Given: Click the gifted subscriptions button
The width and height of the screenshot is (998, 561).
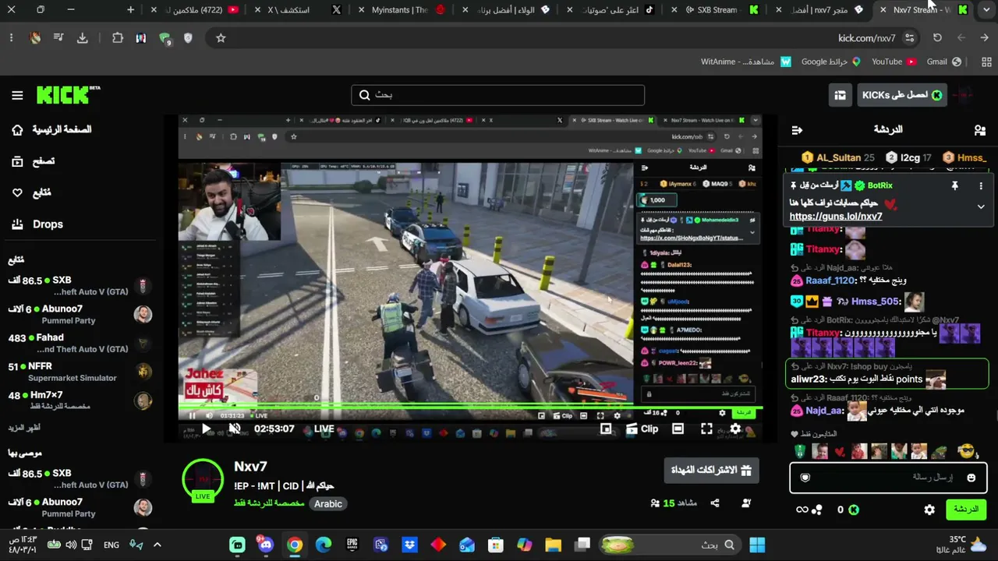Looking at the screenshot, I should pos(711,471).
